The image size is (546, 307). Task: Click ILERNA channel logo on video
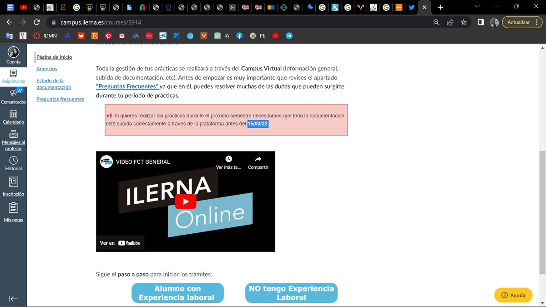pyautogui.click(x=106, y=161)
